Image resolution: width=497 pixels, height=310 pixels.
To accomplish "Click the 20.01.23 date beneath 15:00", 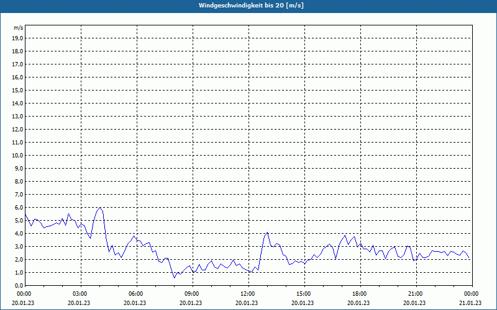I will coord(303,303).
